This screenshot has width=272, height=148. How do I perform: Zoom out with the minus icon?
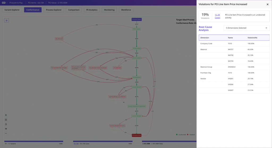(6, 133)
